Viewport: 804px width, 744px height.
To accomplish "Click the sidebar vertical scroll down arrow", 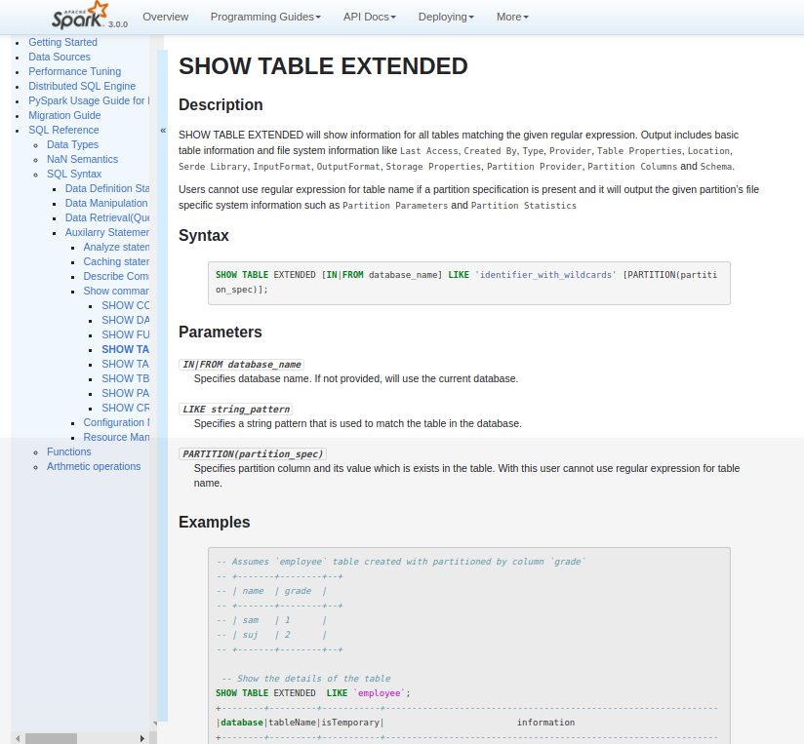I will (154, 724).
